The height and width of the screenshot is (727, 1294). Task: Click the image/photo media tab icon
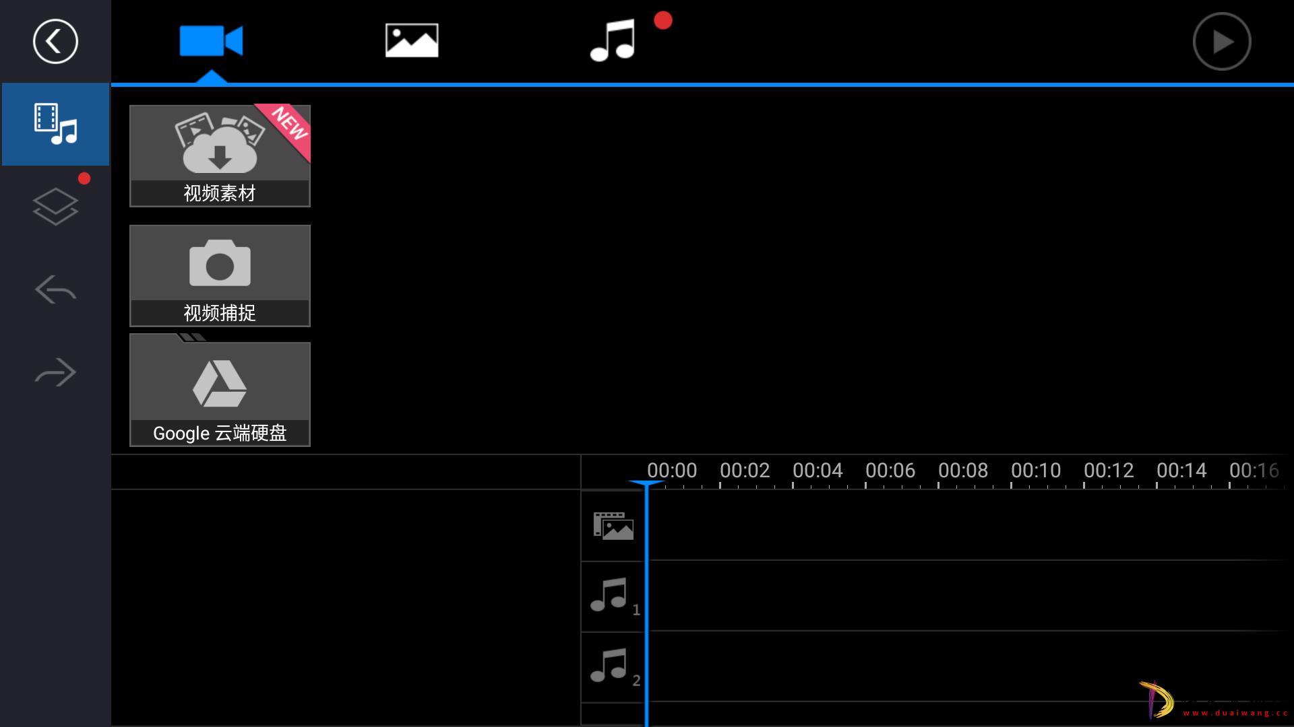[412, 41]
